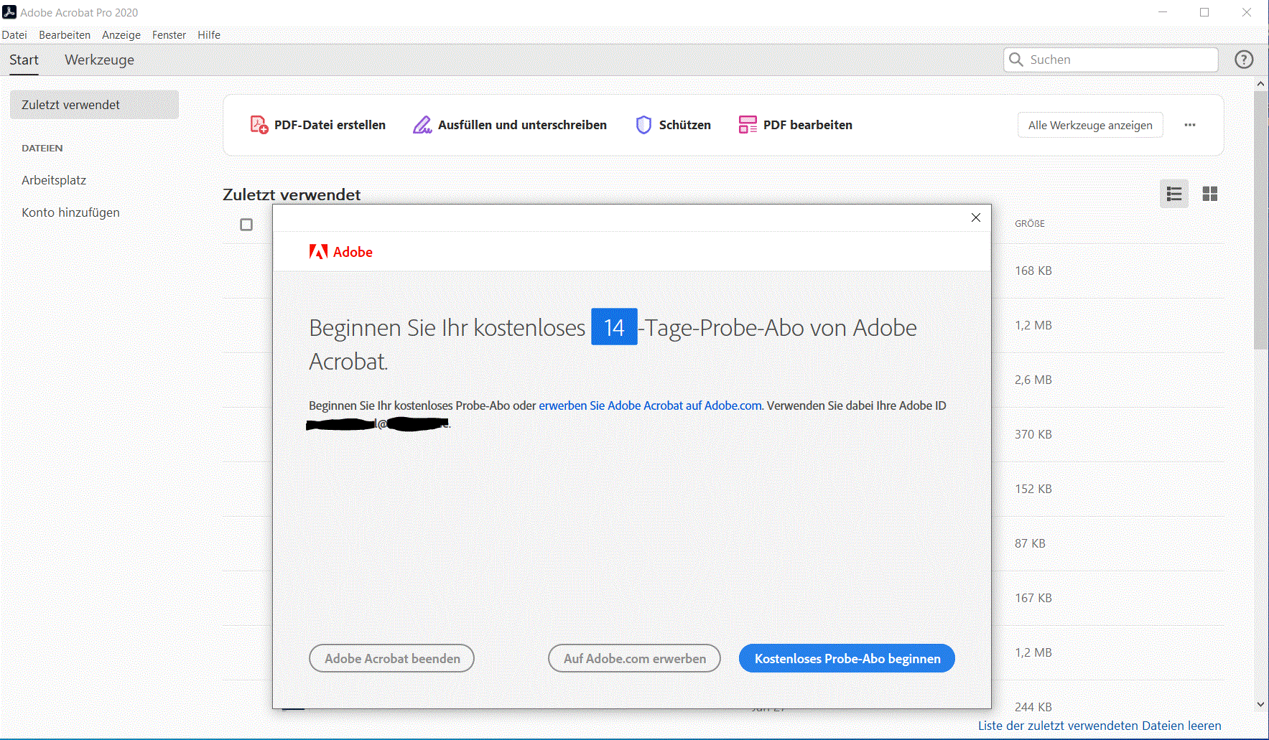Switch to the Werkzeuge tab
The height and width of the screenshot is (740, 1269).
(x=99, y=60)
